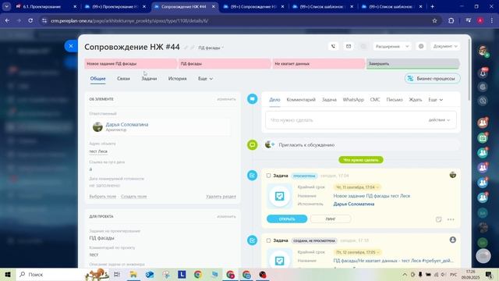This screenshot has height=281, width=499.
Task: Select the WhatsApp timeline tab
Action: tap(353, 100)
